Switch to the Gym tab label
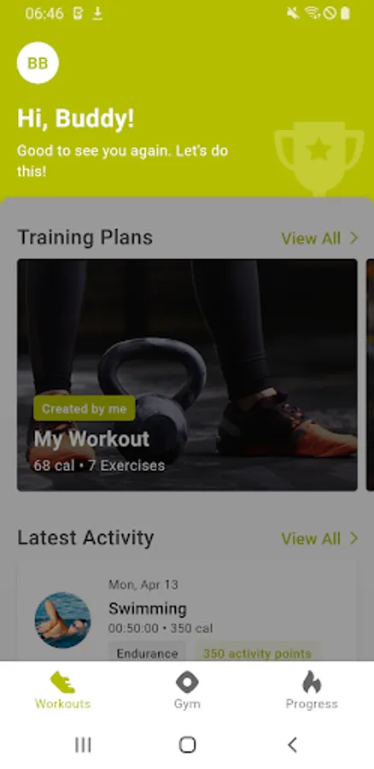This screenshot has height=769, width=374. tap(187, 704)
